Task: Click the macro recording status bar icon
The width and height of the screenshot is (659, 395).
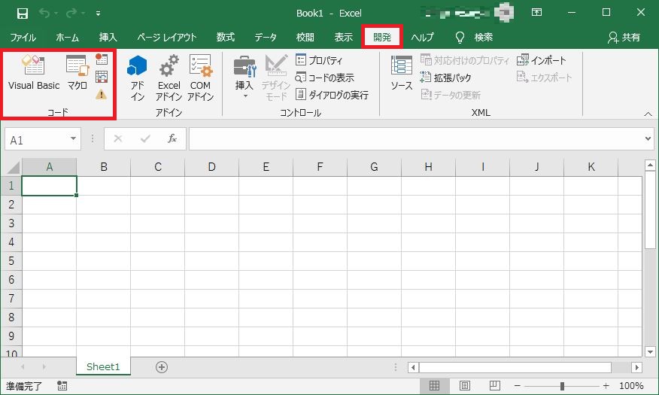Action: click(x=62, y=386)
